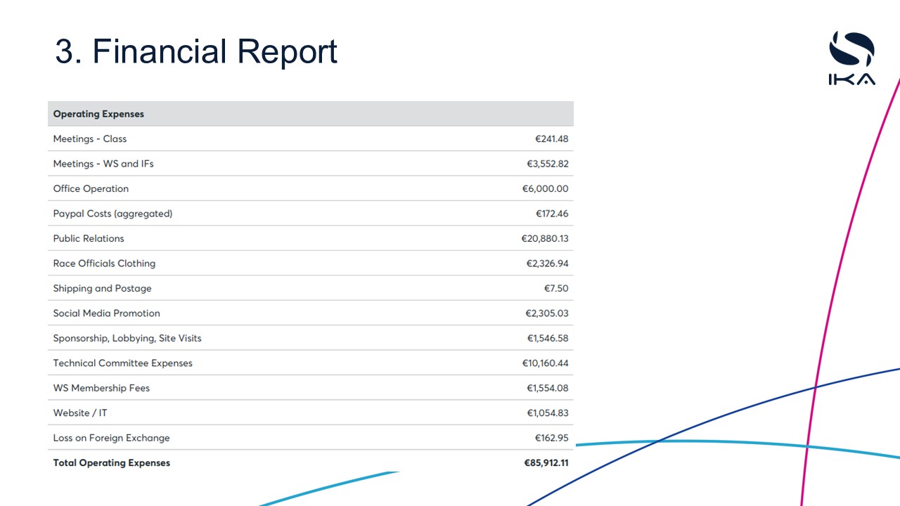Screen dimensions: 900x506
Task: Click the Public Relations row label
Action: [x=89, y=239]
